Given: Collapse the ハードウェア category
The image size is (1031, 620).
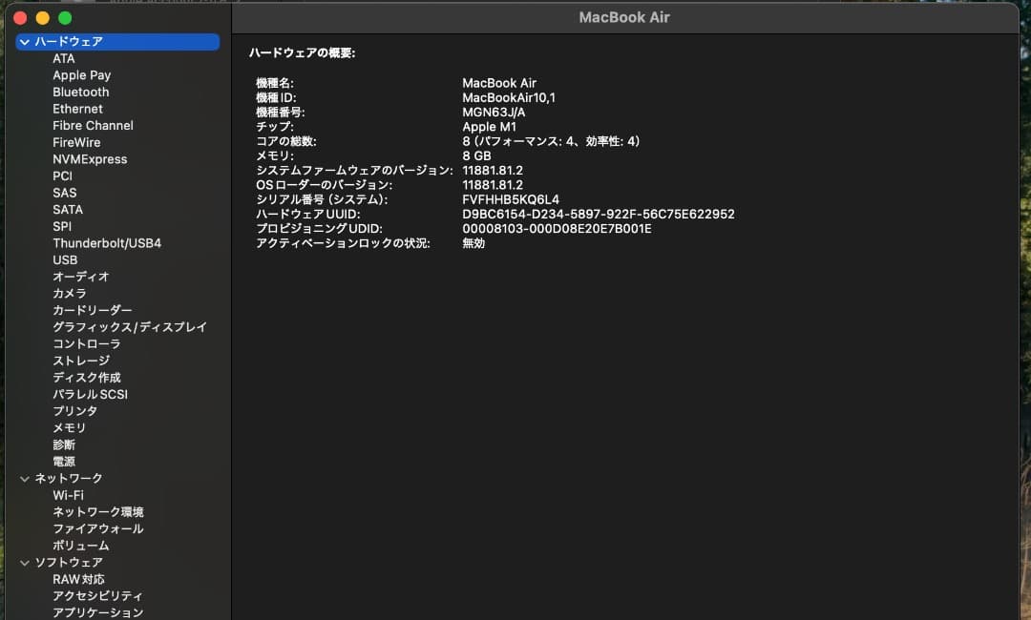Looking at the screenshot, I should 23,41.
